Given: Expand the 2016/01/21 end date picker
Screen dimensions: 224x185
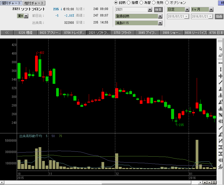Looking at the screenshot, I should pyautogui.click(x=211, y=16).
